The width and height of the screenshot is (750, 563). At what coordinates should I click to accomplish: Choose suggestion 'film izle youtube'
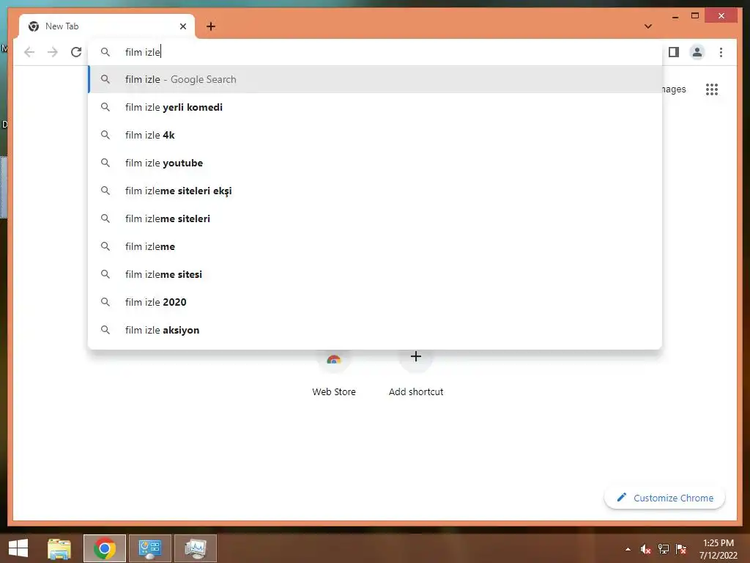click(x=376, y=163)
